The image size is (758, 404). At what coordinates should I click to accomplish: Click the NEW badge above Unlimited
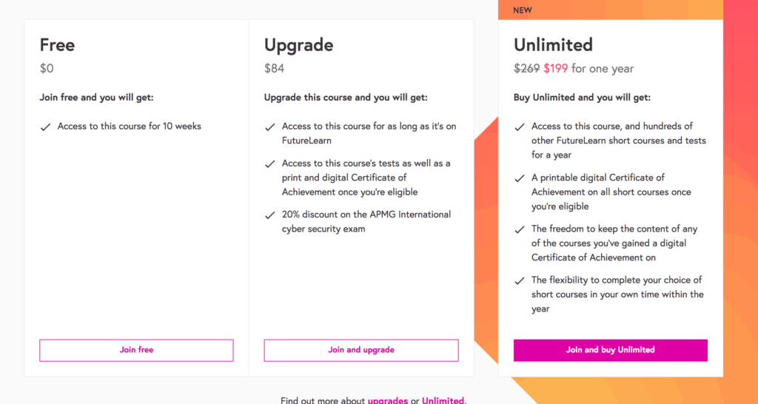click(523, 10)
